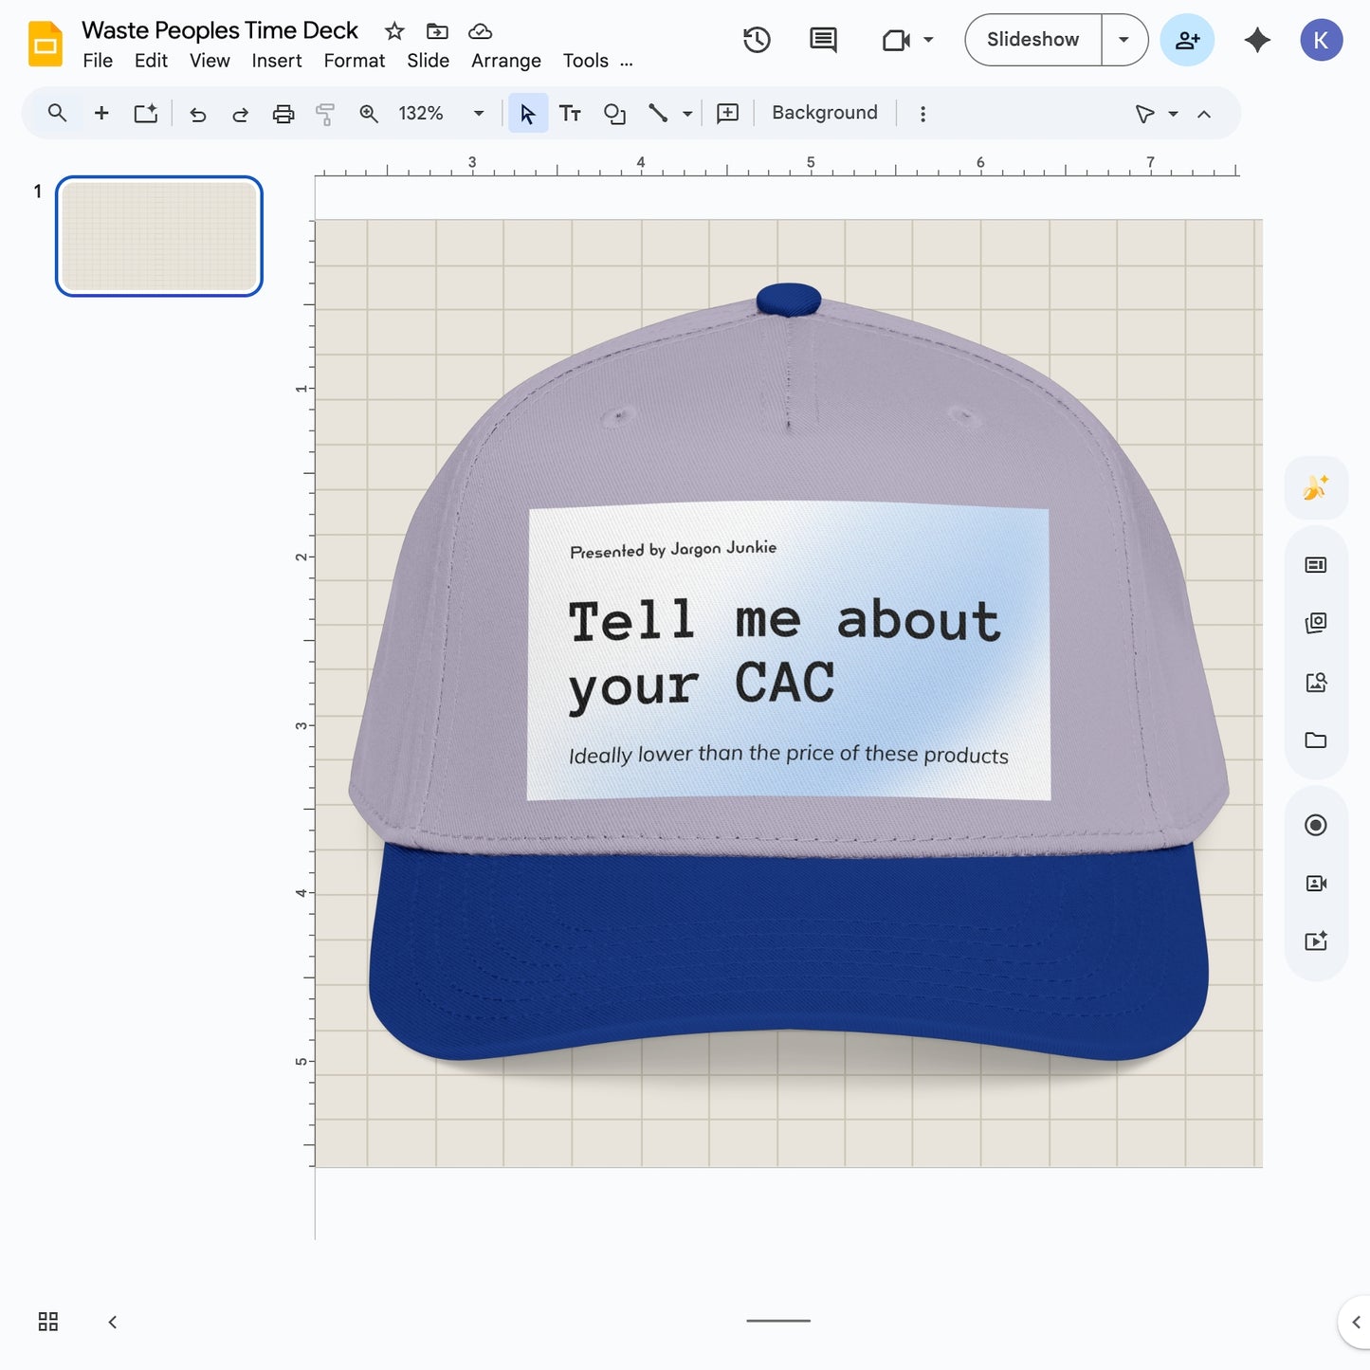Open the comment history panel

coord(821,40)
